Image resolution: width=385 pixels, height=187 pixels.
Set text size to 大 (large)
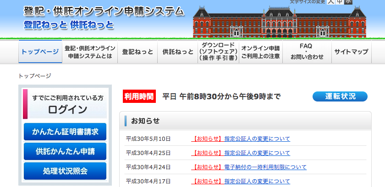(x=331, y=2)
